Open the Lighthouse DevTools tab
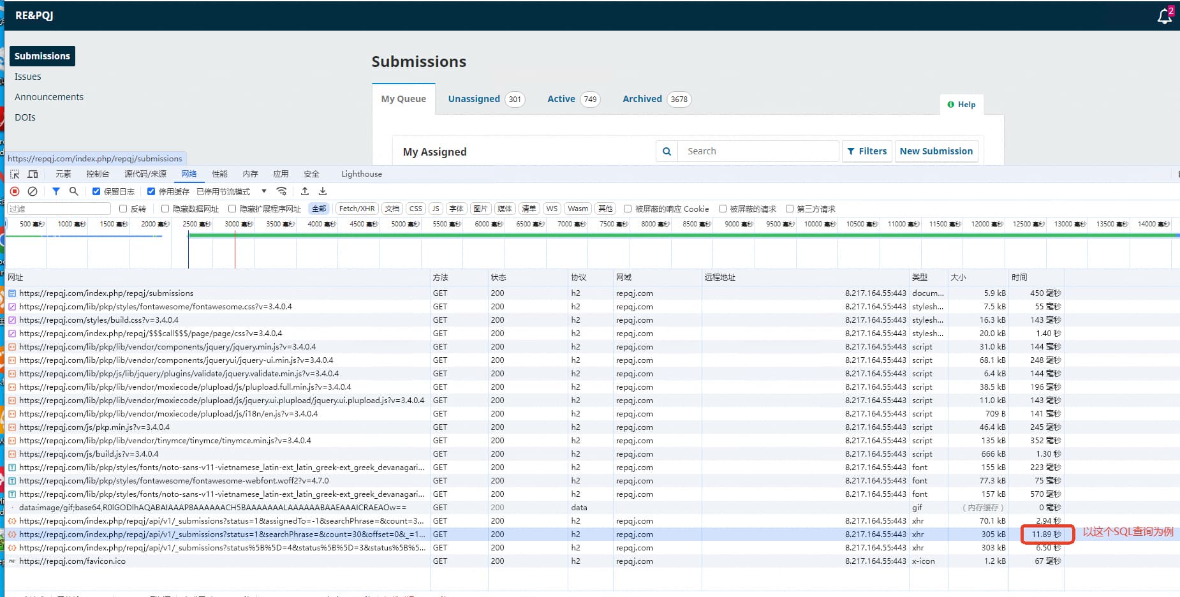Image resolution: width=1180 pixels, height=597 pixels. (x=362, y=174)
